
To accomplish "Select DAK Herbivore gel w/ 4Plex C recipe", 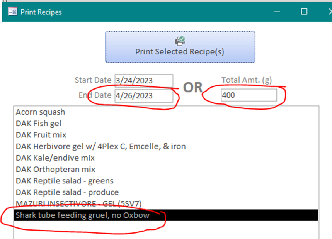I will click(x=166, y=146).
